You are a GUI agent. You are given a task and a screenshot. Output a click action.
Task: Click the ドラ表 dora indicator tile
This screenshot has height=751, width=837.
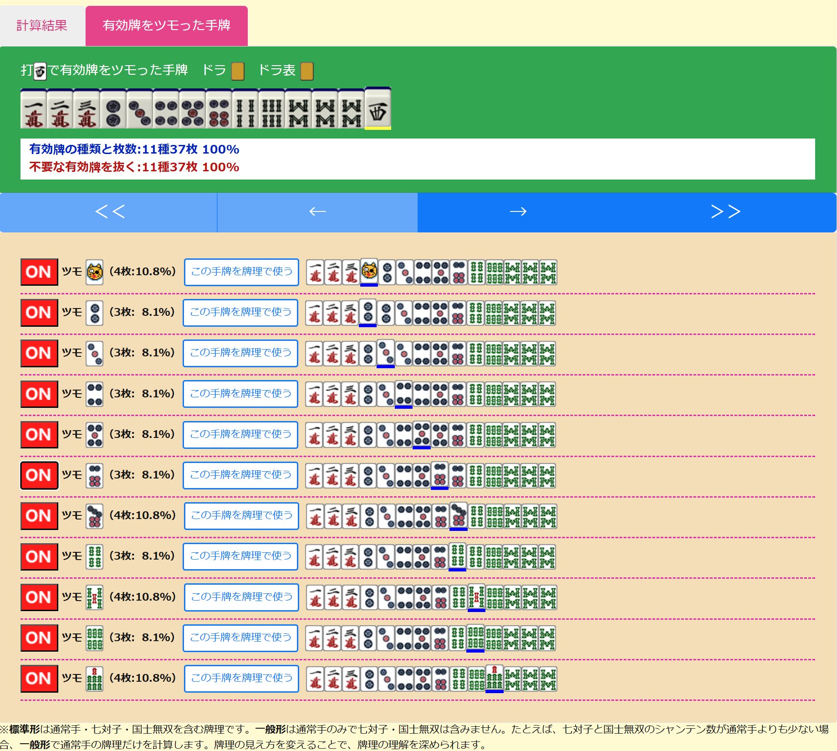tap(308, 71)
